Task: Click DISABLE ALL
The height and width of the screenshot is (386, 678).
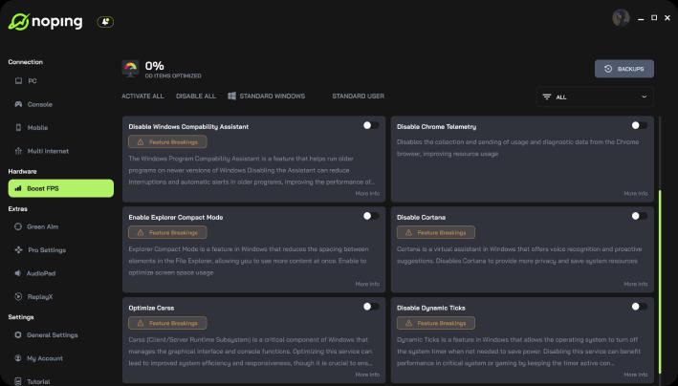Action: pyautogui.click(x=196, y=96)
